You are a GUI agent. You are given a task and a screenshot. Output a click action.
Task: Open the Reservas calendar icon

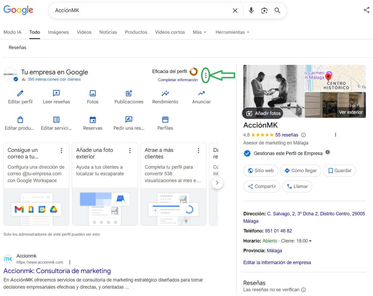(x=93, y=120)
